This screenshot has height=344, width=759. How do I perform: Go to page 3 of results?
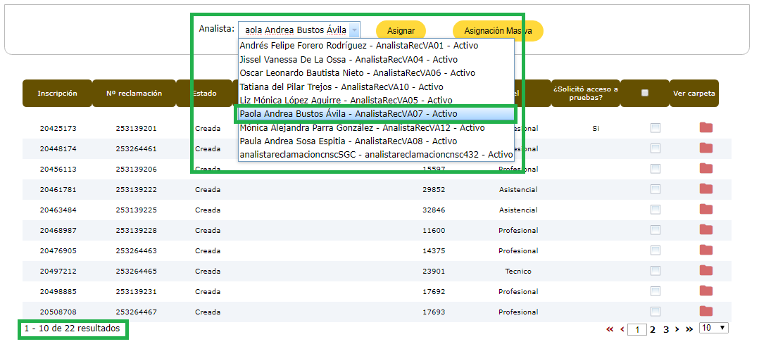[665, 329]
